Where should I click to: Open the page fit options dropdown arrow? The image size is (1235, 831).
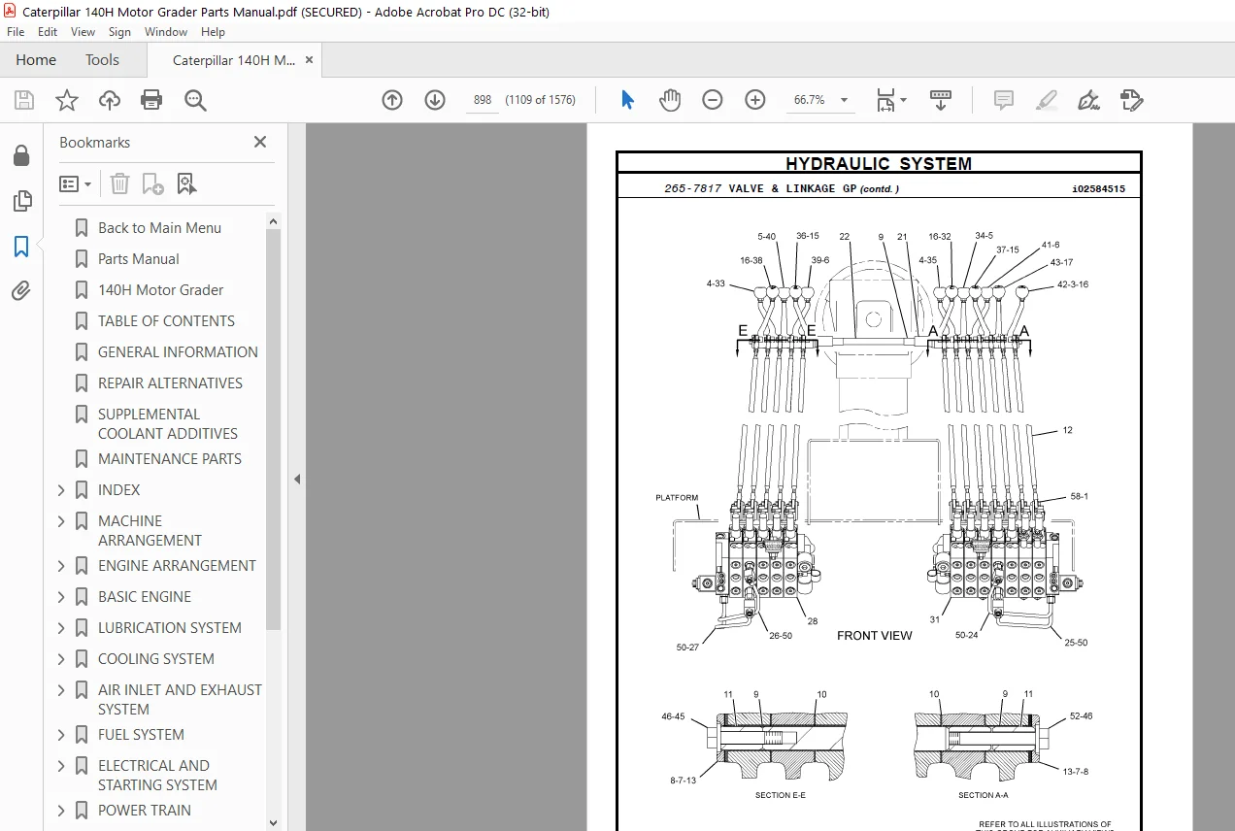(x=903, y=100)
